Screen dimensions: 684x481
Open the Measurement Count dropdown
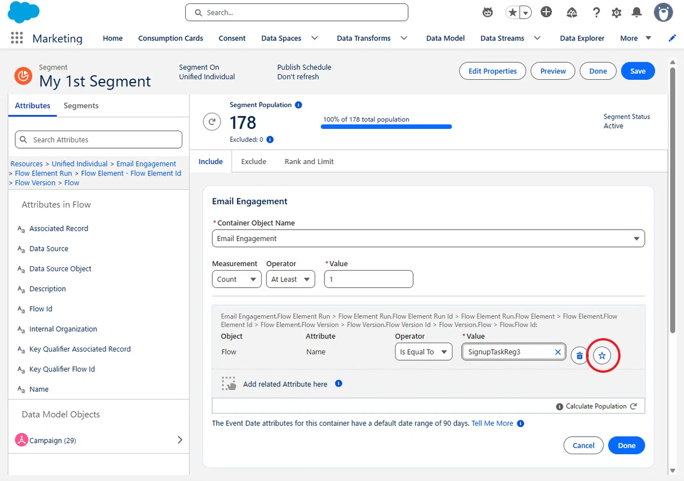(x=237, y=279)
